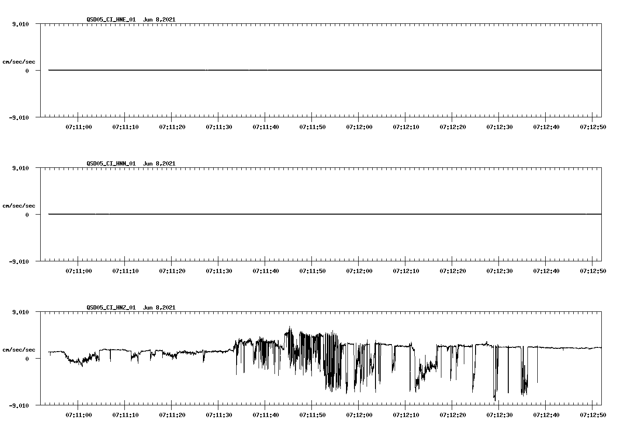Click 07:11:30 time label under HNE plot
The width and height of the screenshot is (635, 432).
(219, 127)
